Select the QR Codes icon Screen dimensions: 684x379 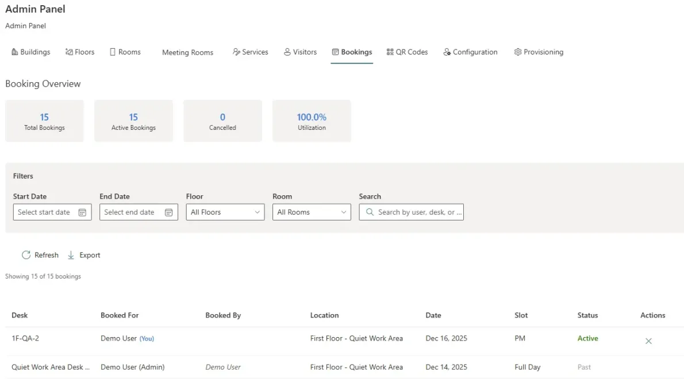pyautogui.click(x=390, y=52)
